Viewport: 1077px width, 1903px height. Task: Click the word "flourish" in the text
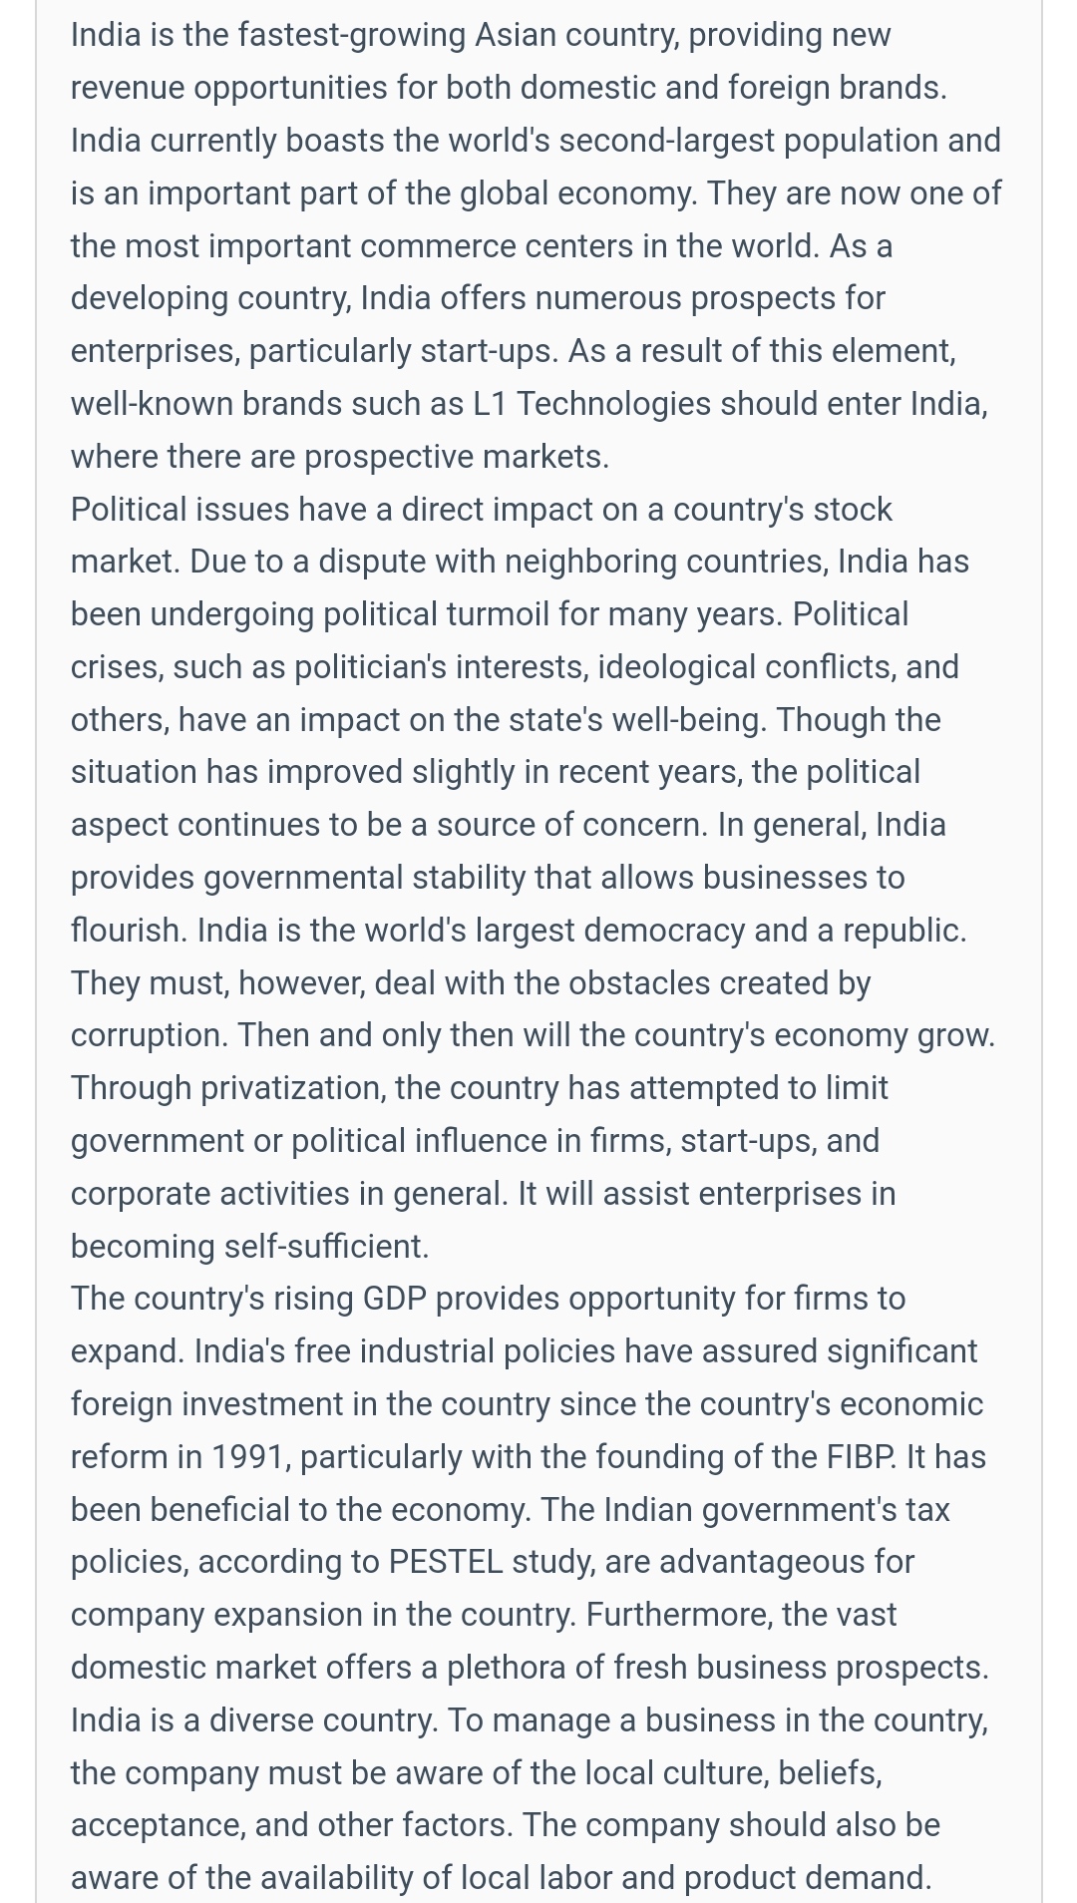pos(127,931)
